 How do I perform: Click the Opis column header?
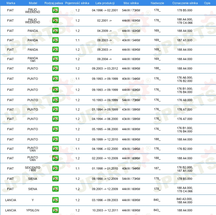coord(207,3)
